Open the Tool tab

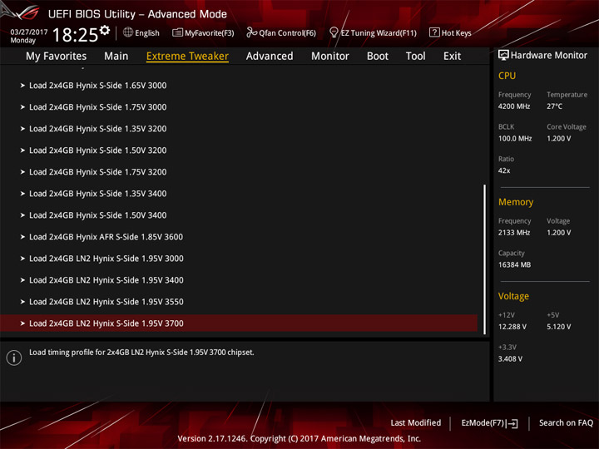pos(416,57)
